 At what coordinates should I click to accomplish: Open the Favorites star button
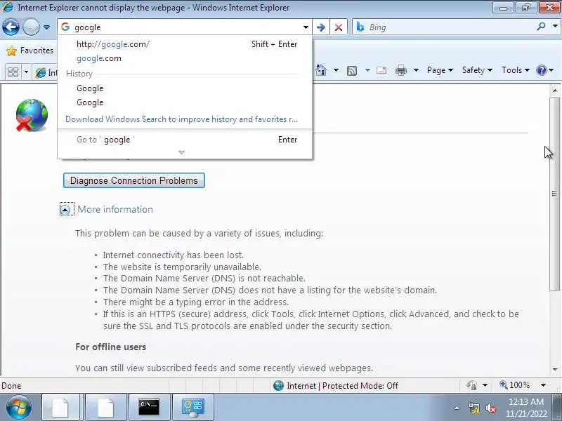(30, 51)
